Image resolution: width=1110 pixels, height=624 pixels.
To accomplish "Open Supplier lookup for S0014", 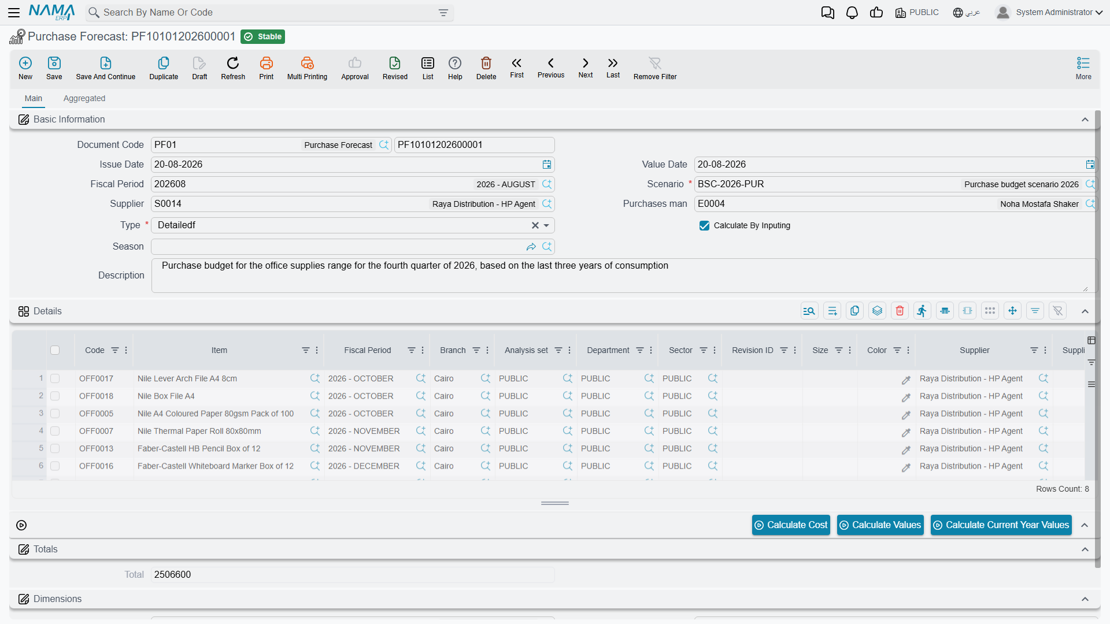I will 547,204.
